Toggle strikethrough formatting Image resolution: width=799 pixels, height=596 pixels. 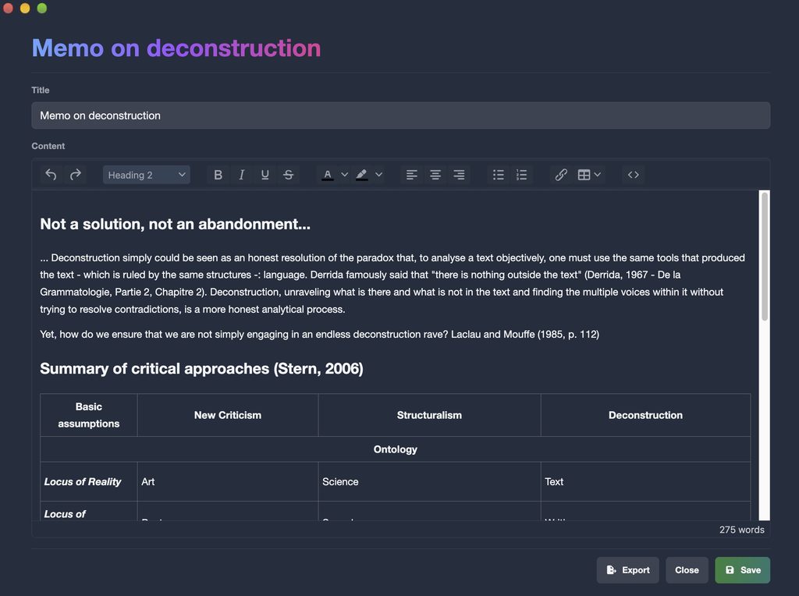pos(288,175)
